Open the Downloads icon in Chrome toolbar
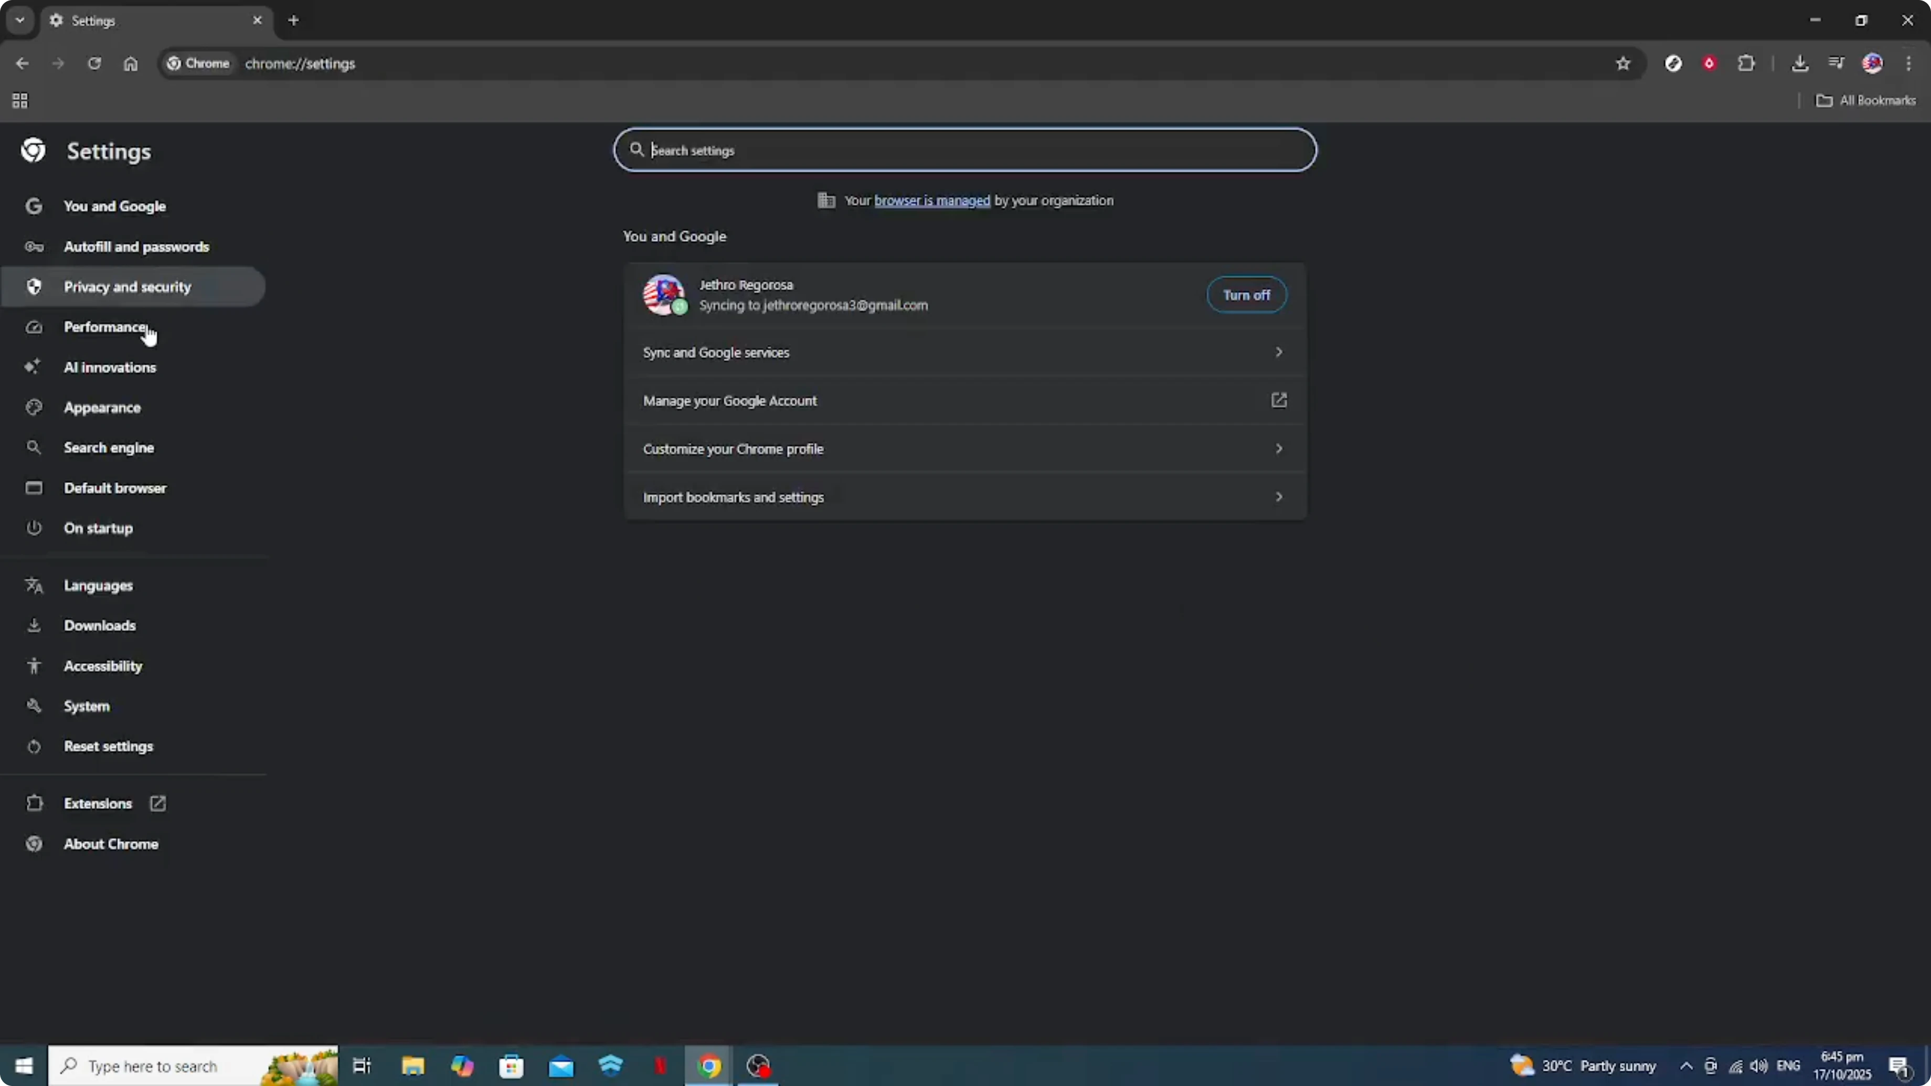This screenshot has width=1931, height=1086. [x=1800, y=63]
